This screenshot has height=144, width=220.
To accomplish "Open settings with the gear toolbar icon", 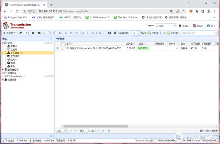I will pyautogui.click(x=33, y=33).
